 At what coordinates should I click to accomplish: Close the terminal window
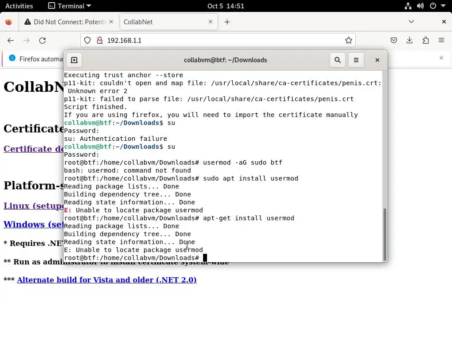(x=377, y=60)
